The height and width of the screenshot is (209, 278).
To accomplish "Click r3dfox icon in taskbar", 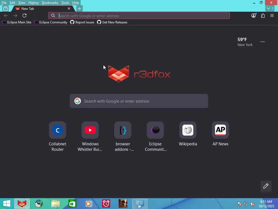I will [x=22, y=204].
